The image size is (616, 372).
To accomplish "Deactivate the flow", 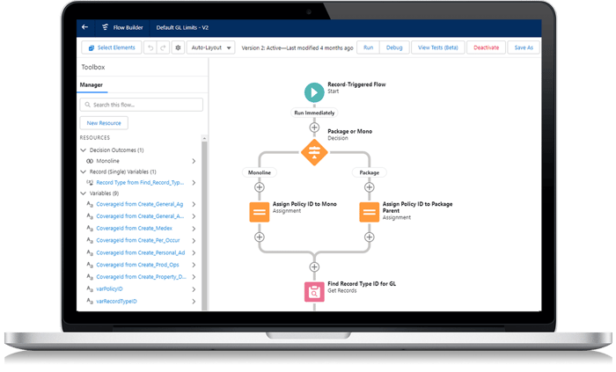I will point(486,47).
